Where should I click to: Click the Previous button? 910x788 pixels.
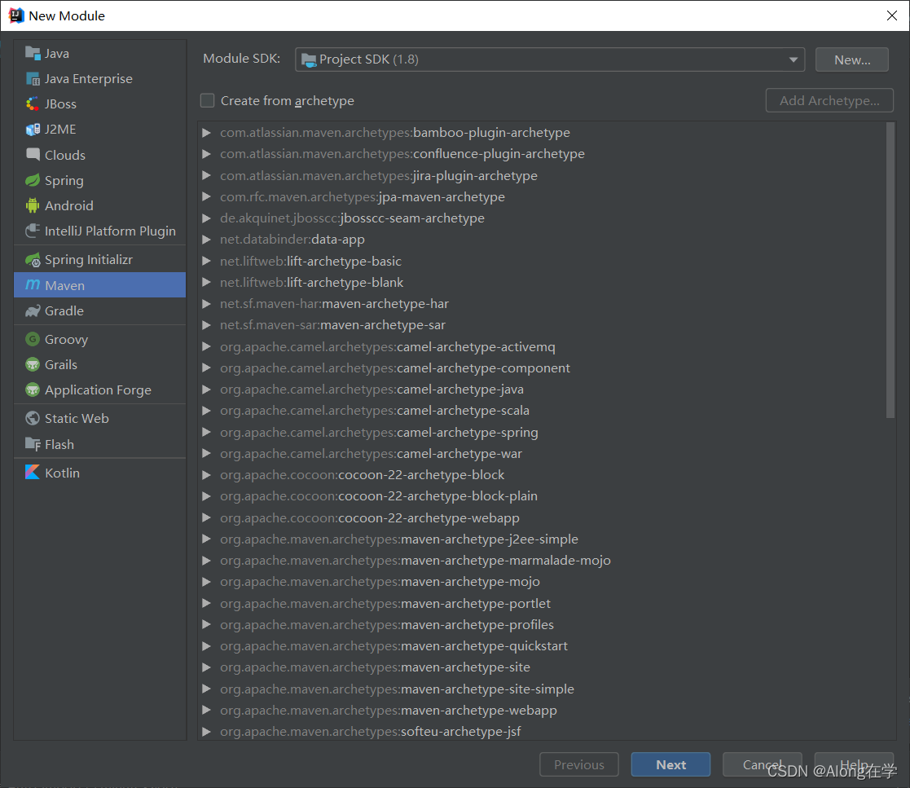point(578,764)
